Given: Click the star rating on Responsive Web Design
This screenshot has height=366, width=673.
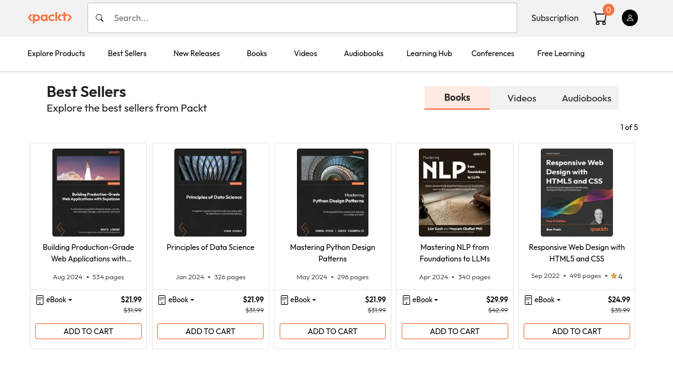Looking at the screenshot, I should coord(616,276).
